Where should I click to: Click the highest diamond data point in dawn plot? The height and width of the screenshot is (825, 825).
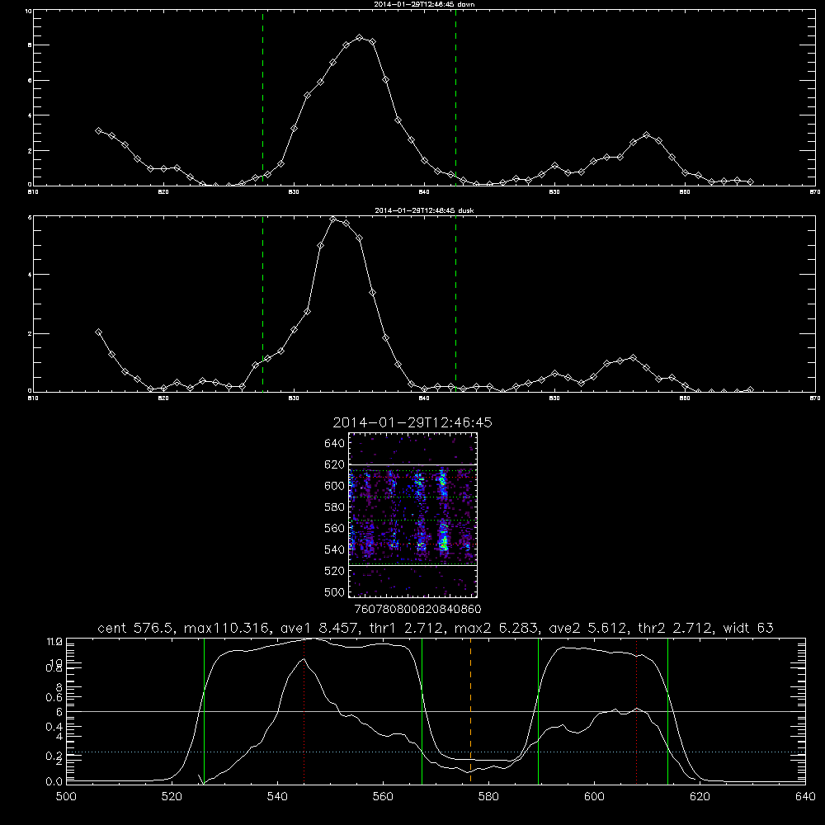click(360, 38)
